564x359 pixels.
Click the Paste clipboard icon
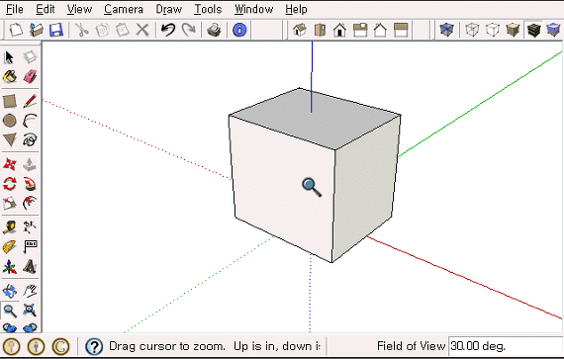pos(123,30)
